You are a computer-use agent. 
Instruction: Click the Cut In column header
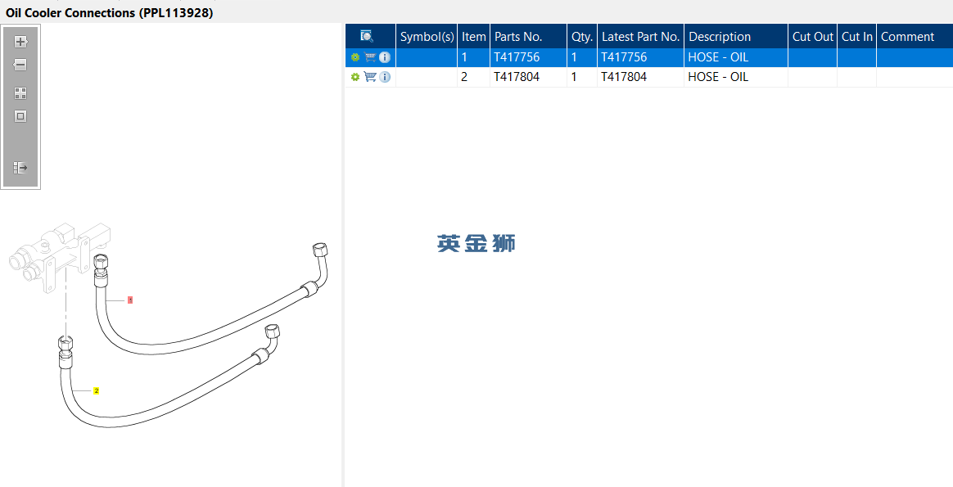point(857,37)
